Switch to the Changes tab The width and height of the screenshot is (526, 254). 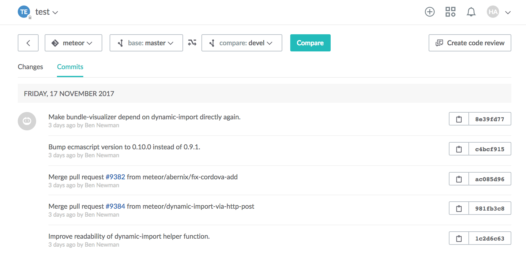(30, 67)
